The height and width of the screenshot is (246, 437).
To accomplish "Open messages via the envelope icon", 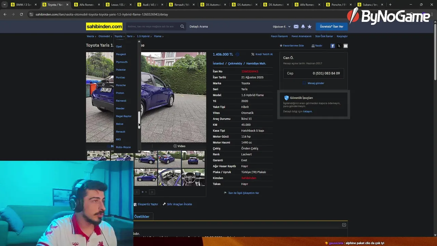I will pyautogui.click(x=296, y=27).
